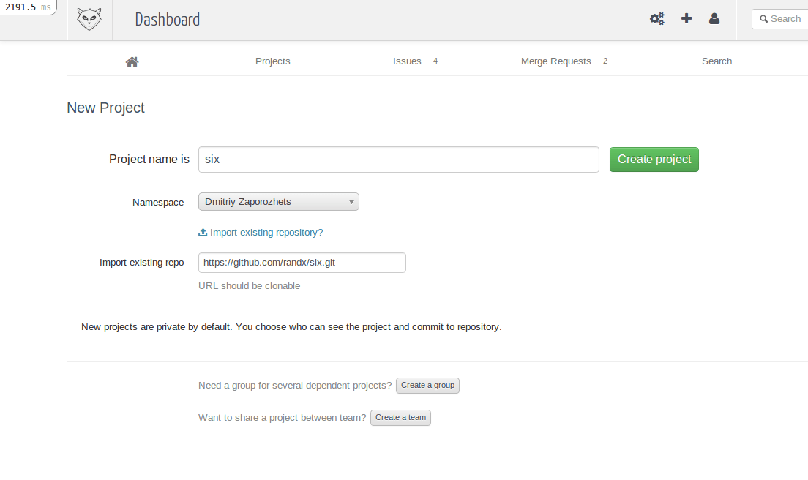The height and width of the screenshot is (480, 808).
Task: Click Create a team button
Action: (400, 418)
